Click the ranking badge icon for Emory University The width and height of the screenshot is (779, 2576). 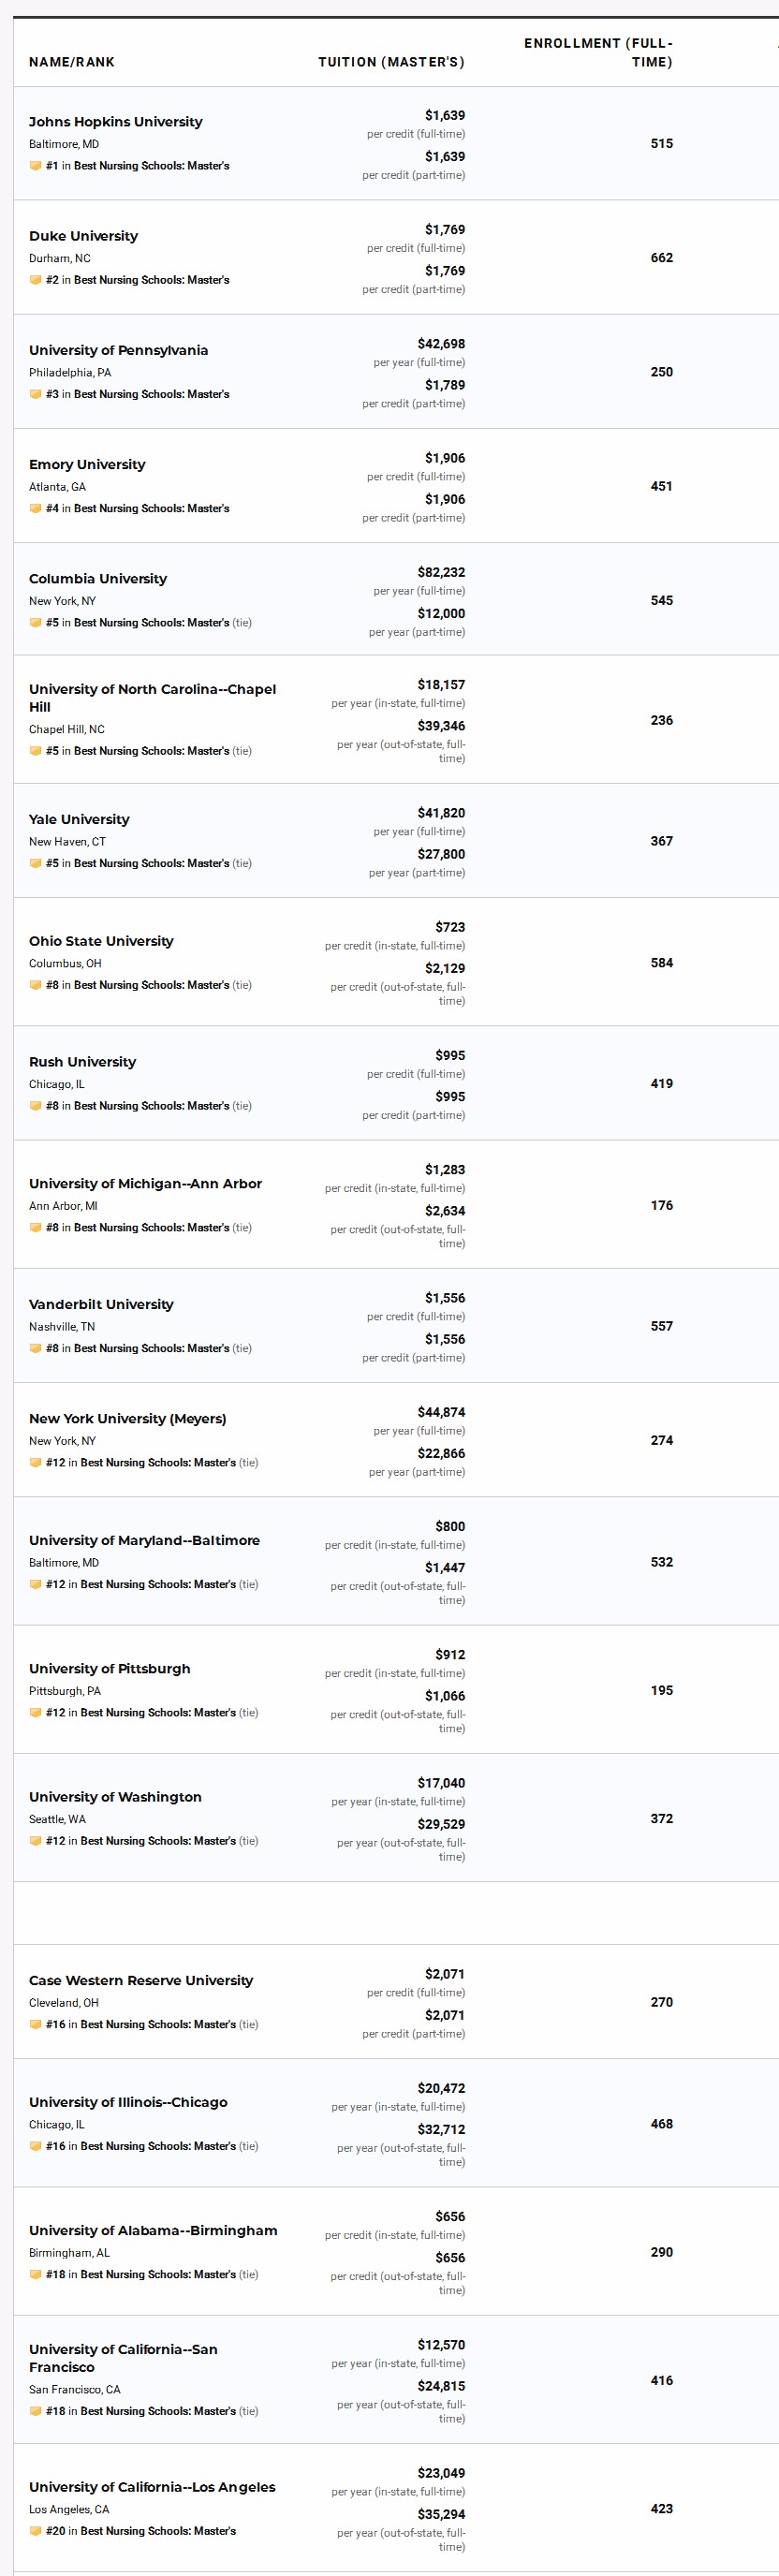[35, 508]
